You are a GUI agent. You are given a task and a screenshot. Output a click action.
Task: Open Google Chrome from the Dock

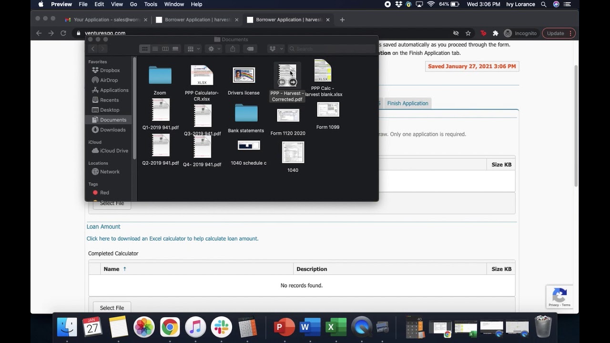[x=170, y=327]
